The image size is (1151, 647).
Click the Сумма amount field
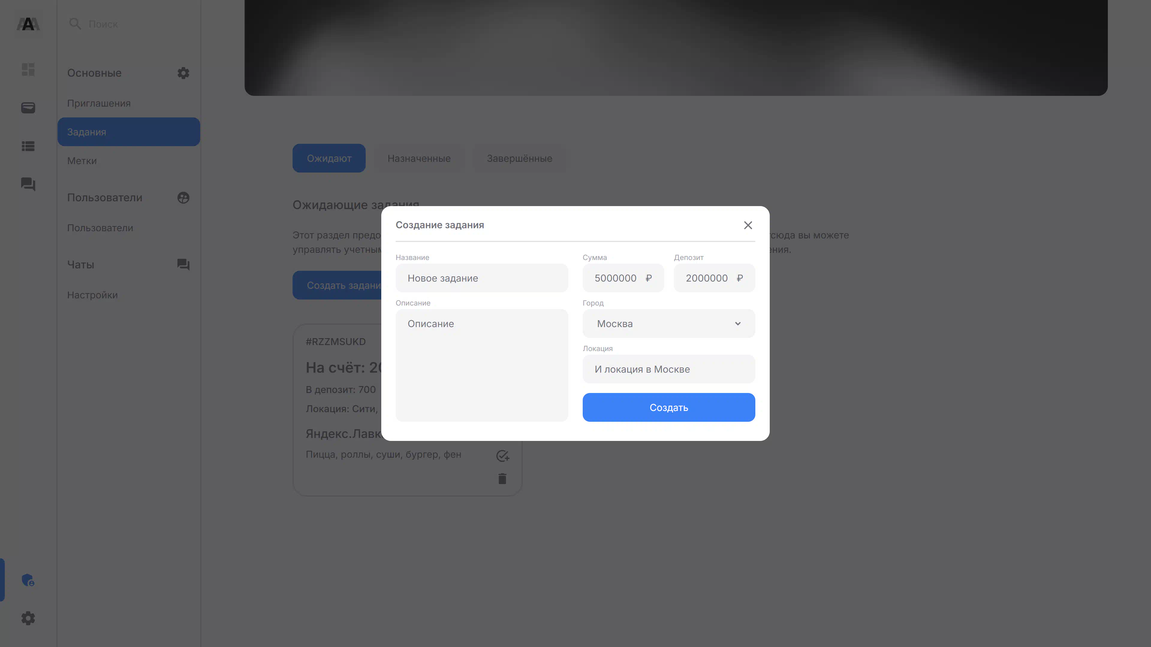[x=623, y=278]
